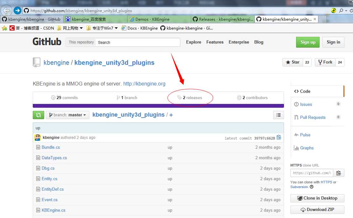
Task: Click the fork count 24
Action: coord(340,62)
